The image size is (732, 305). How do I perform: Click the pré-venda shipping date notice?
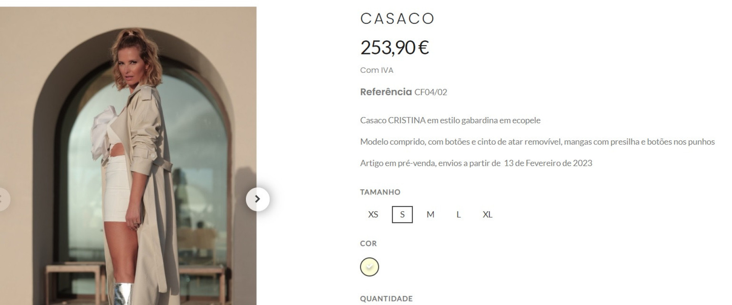476,163
